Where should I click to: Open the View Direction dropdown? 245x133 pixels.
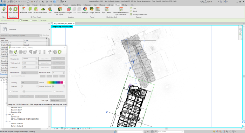coord(29,73)
